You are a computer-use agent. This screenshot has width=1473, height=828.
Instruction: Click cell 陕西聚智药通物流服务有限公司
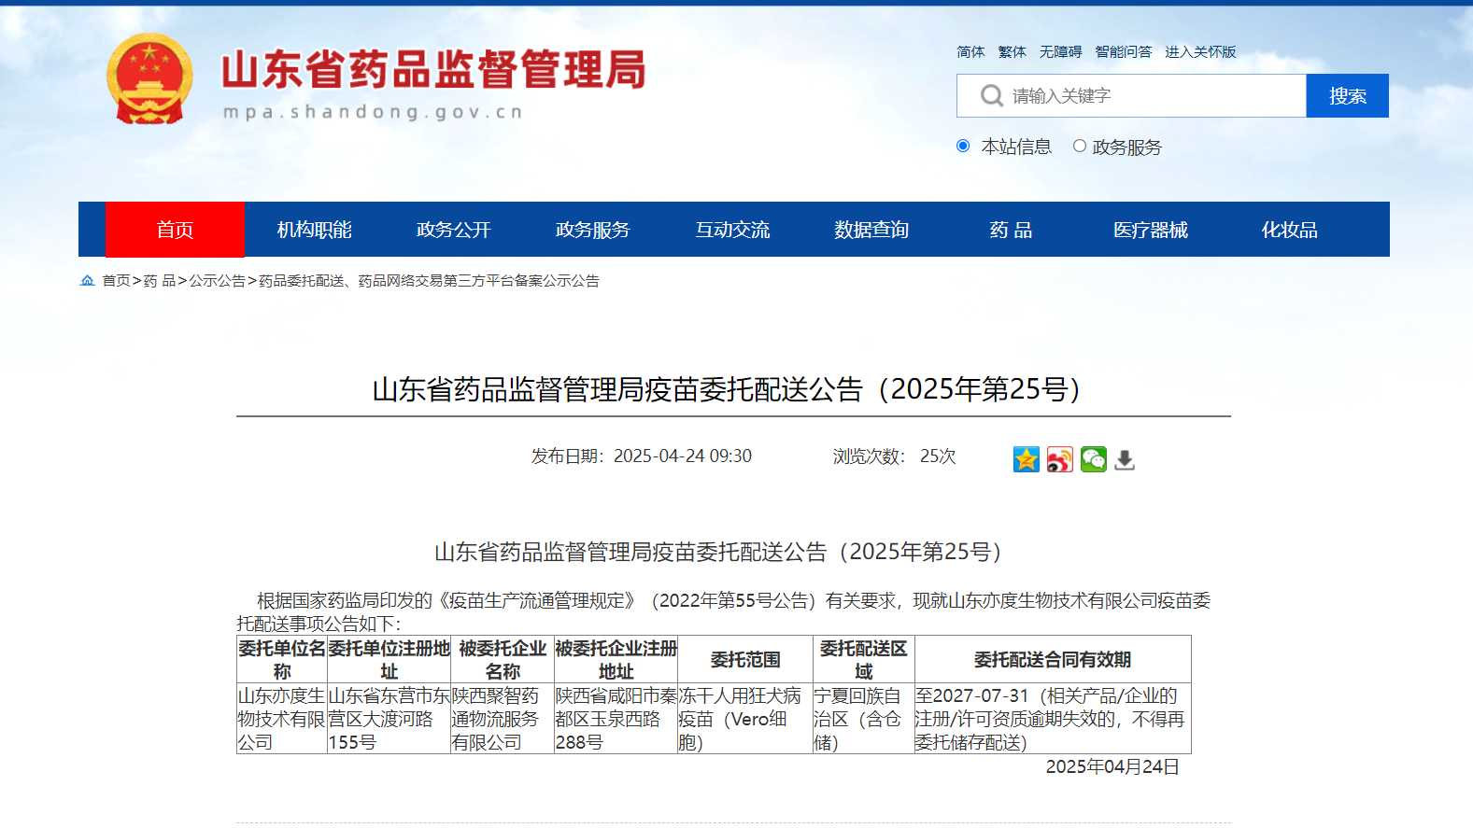pos(503,719)
